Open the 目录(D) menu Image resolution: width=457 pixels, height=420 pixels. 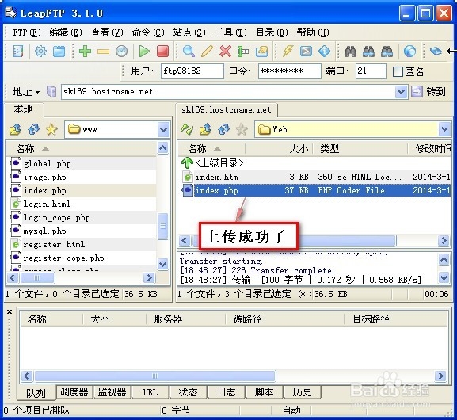272,32
